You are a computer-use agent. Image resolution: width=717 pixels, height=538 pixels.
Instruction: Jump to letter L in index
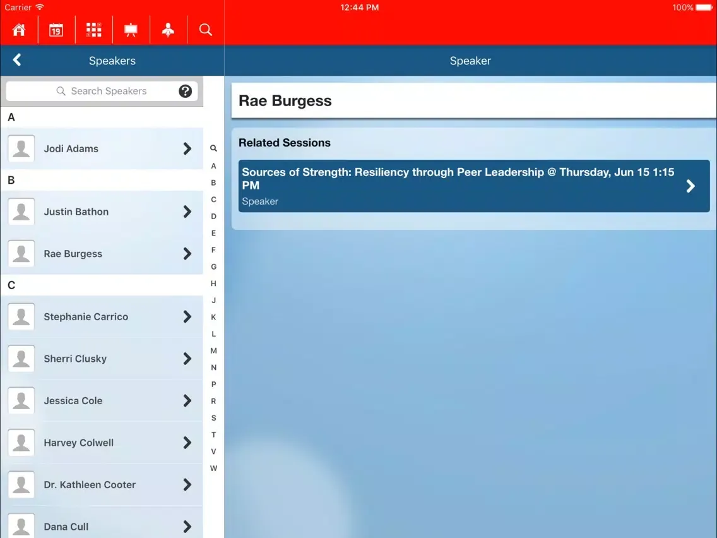click(213, 334)
